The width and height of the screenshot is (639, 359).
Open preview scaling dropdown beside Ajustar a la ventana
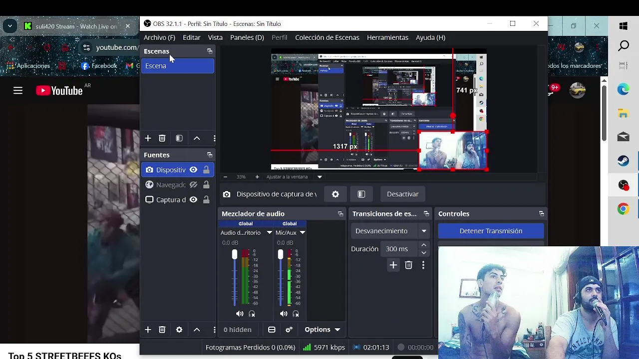coord(319,177)
